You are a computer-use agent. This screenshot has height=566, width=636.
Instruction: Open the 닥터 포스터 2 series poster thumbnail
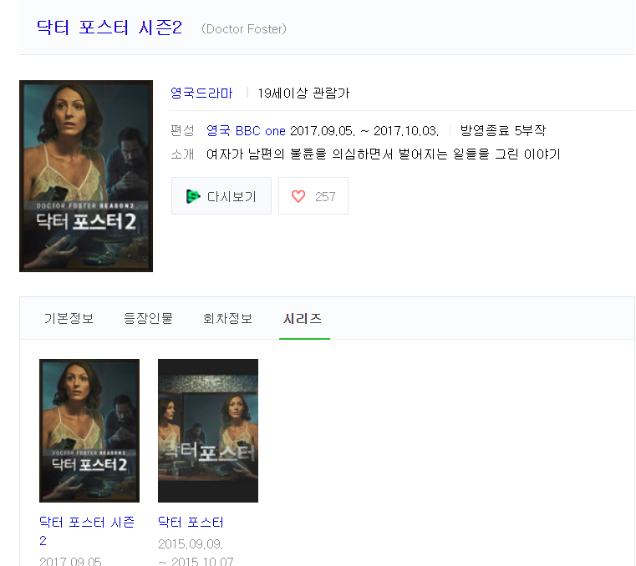pyautogui.click(x=89, y=431)
